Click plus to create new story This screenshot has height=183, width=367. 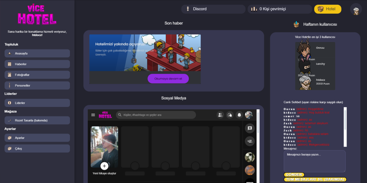point(104,166)
